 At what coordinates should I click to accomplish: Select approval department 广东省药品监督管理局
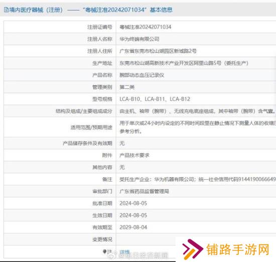[144, 191]
